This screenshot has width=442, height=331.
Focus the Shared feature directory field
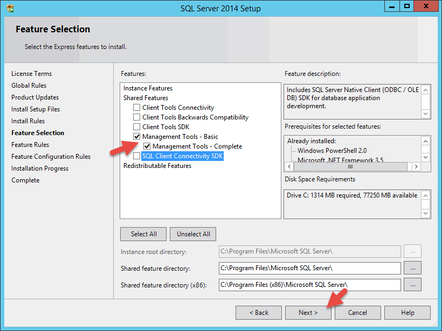[310, 268]
